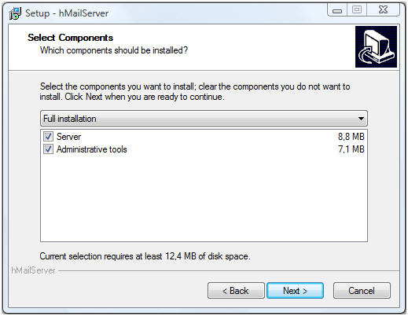This screenshot has height=316, width=408.
Task: Click the 8,8 MB size of Server
Action: point(351,137)
